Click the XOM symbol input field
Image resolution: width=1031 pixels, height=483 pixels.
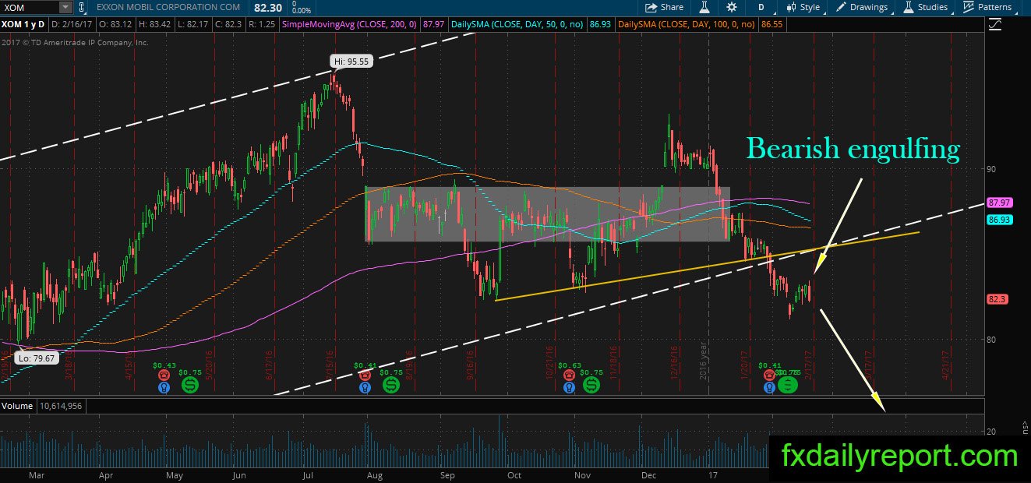click(30, 8)
